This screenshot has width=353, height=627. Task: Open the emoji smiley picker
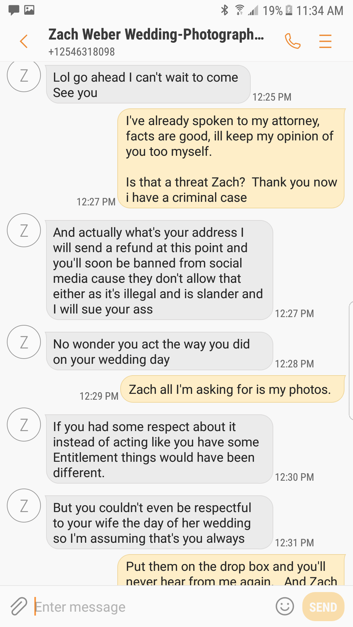(x=285, y=606)
